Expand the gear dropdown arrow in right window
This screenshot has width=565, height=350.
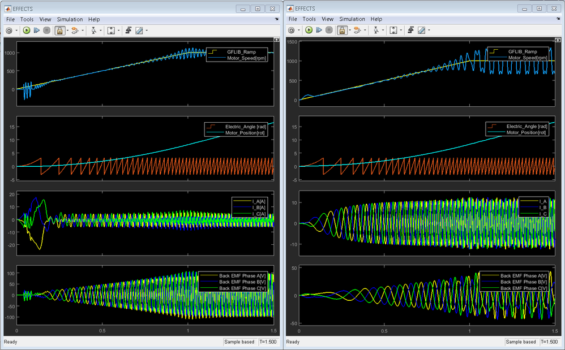coord(299,30)
